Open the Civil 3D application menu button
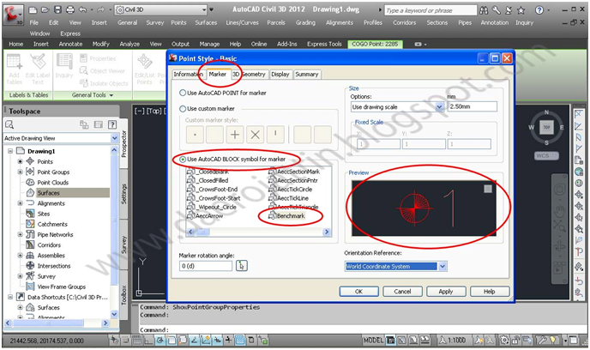This screenshot has height=350, width=590. (x=13, y=15)
